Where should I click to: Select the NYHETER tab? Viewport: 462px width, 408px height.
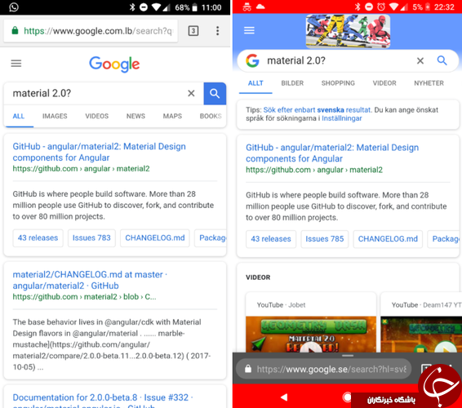tap(429, 83)
